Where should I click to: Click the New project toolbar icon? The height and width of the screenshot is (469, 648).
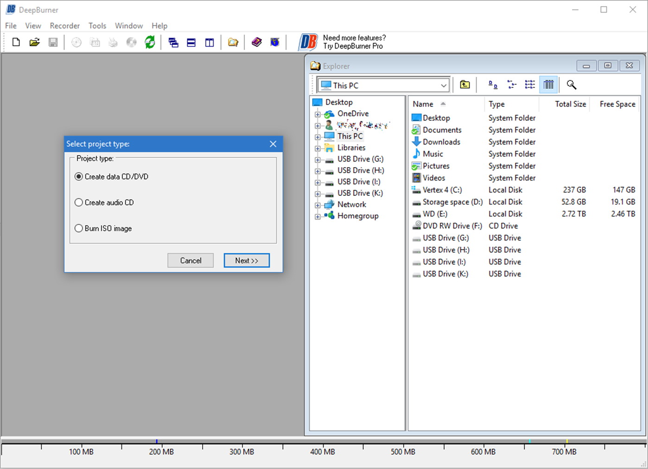click(x=16, y=43)
